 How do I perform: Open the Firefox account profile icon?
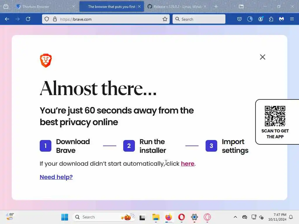point(261,19)
